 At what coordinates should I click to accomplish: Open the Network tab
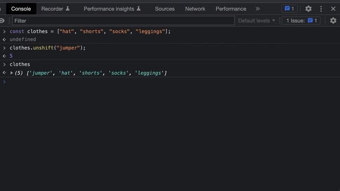195,8
